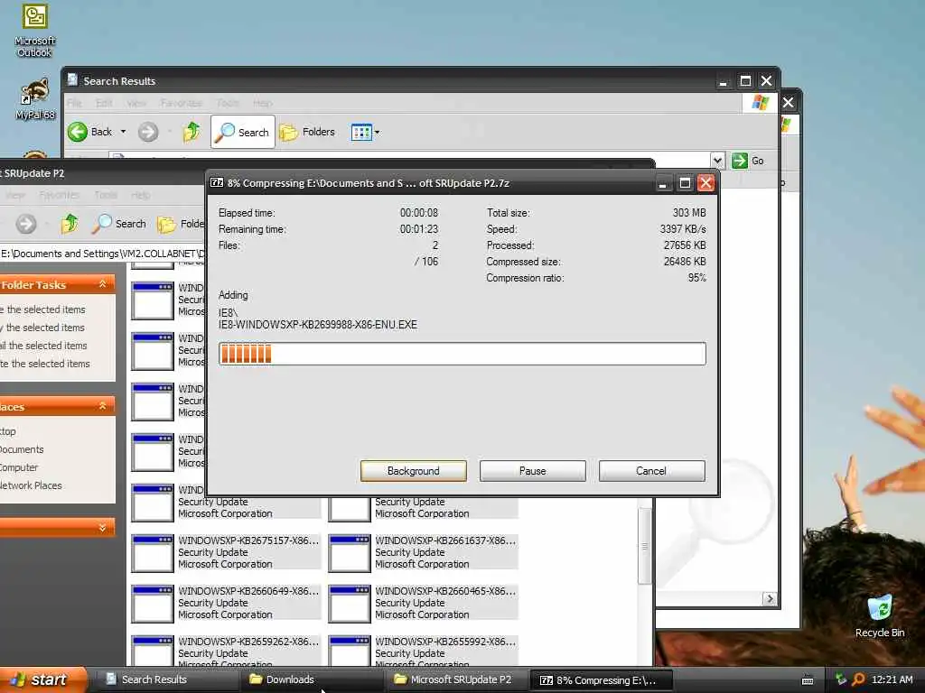Click Up folder icon in SRUpdate P2 toolbar

(70, 224)
